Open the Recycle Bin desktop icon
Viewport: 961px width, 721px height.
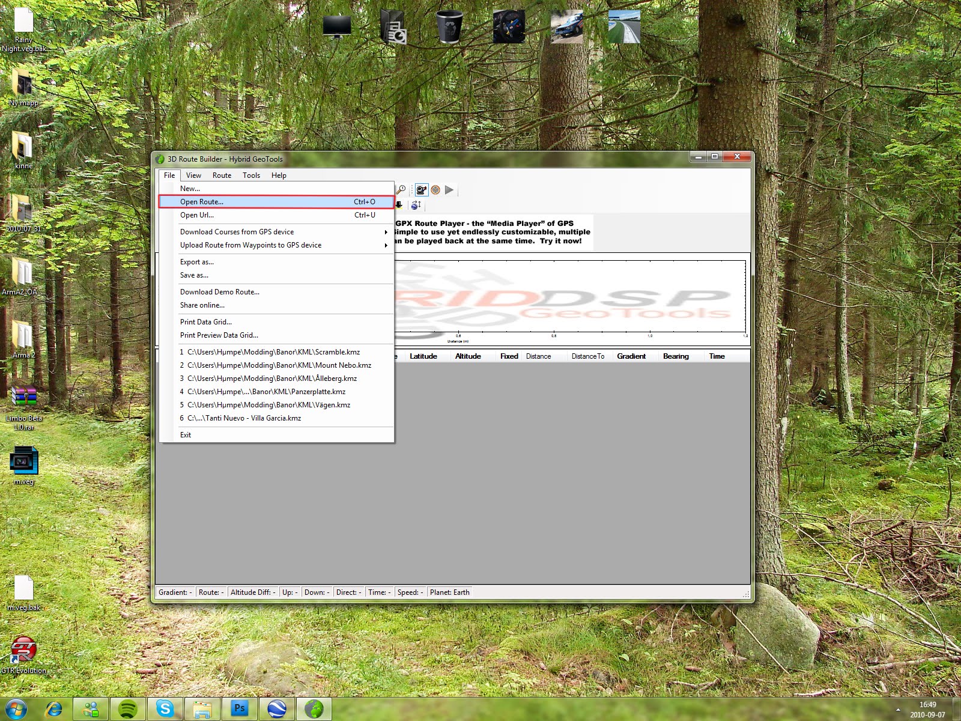point(449,27)
